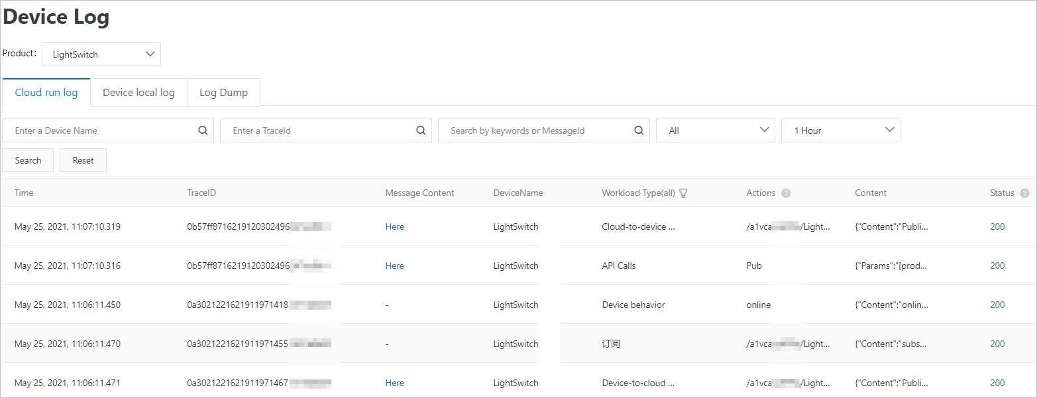The height and width of the screenshot is (398, 1037).
Task: Click the help icon beside Status column
Action: pos(1024,193)
